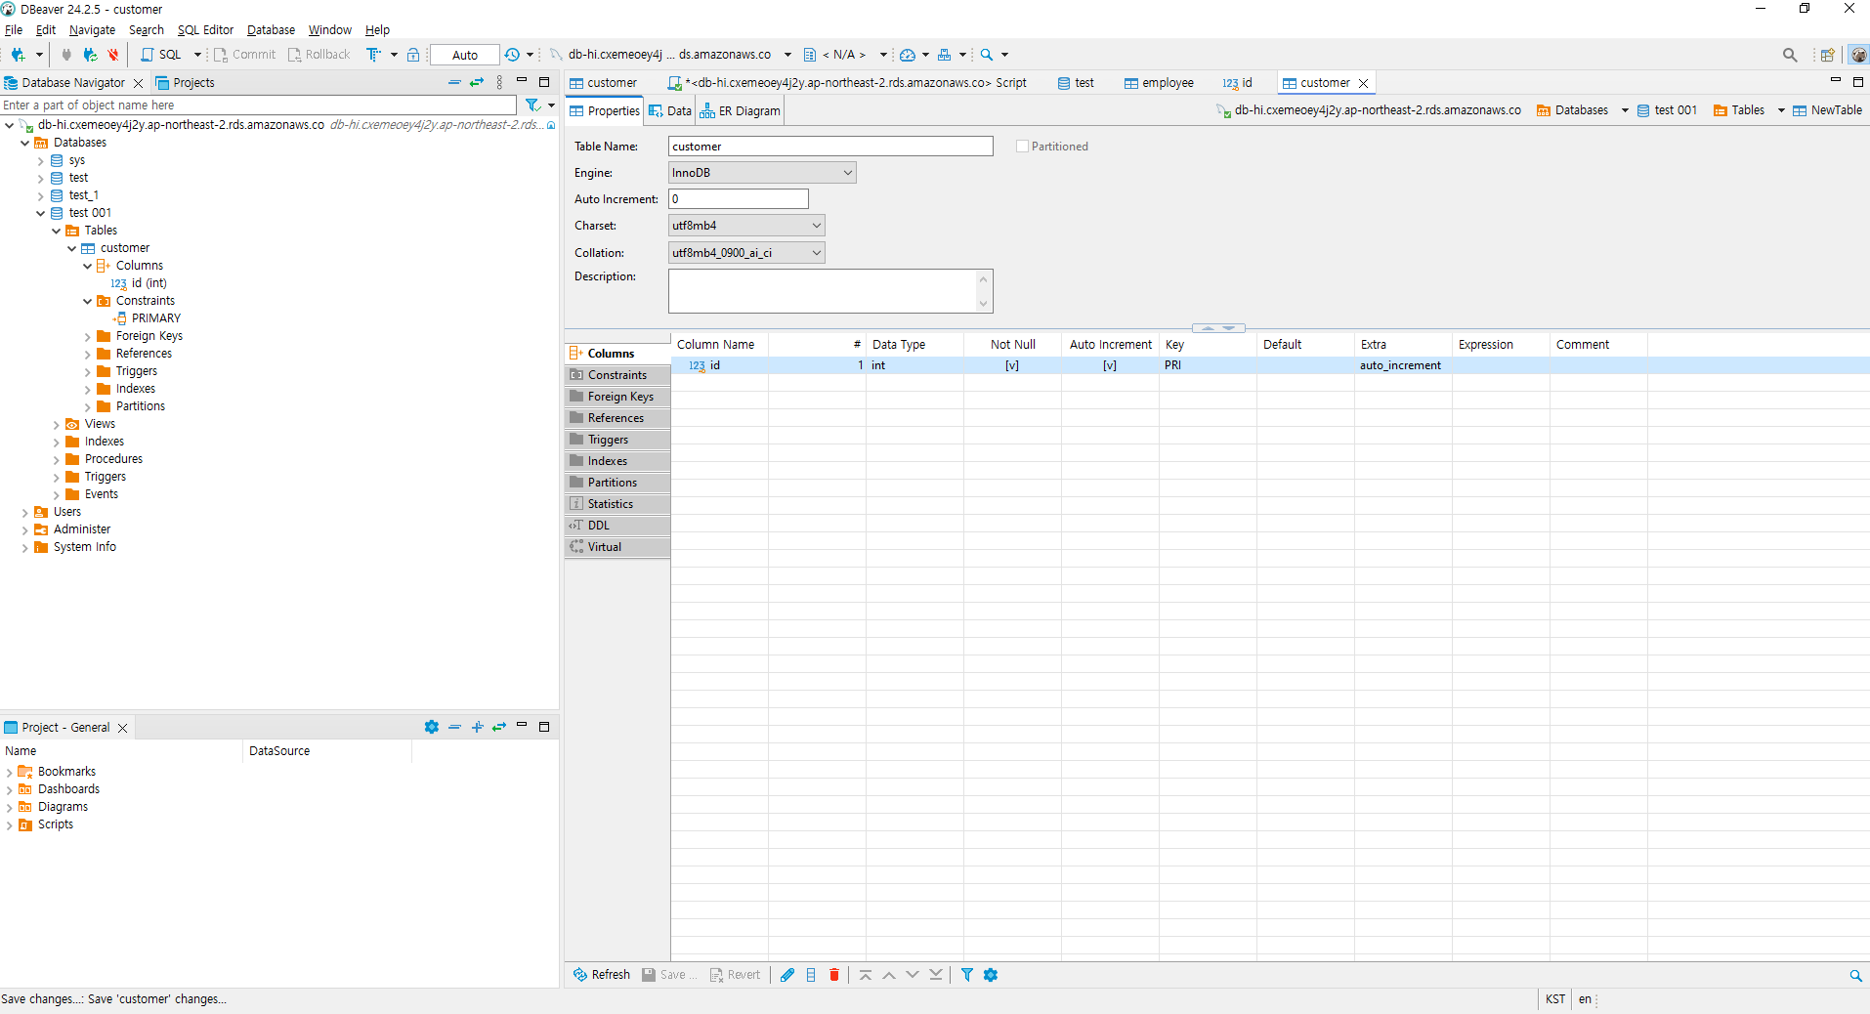Collapse the 'test 001' database node
Image resolution: width=1870 pixels, height=1014 pixels.
tap(40, 213)
